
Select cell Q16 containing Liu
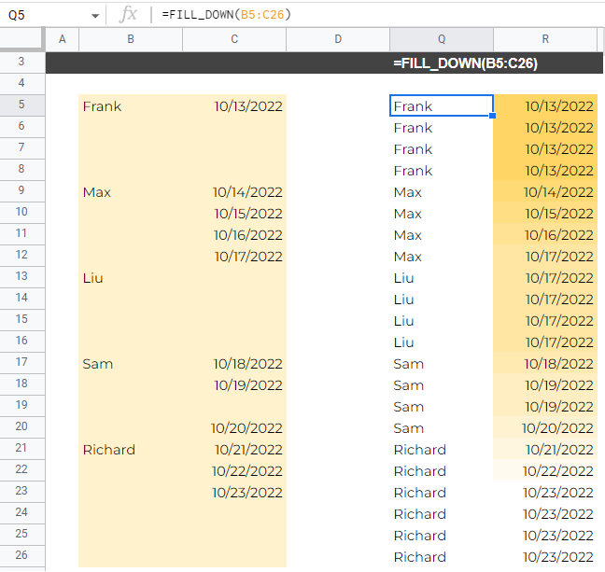click(442, 342)
